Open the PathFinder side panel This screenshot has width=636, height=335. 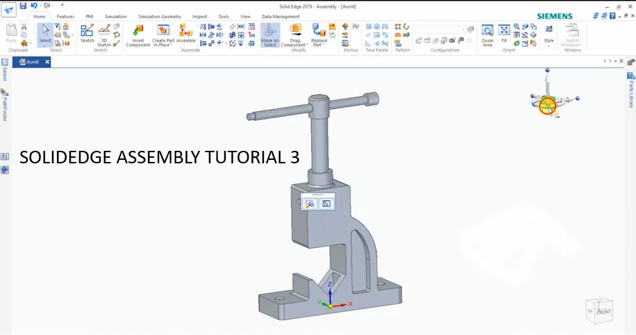[4, 105]
